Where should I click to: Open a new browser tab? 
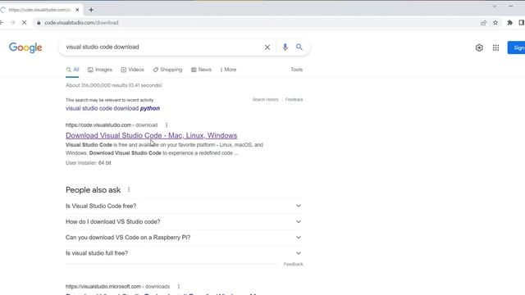coord(91,10)
